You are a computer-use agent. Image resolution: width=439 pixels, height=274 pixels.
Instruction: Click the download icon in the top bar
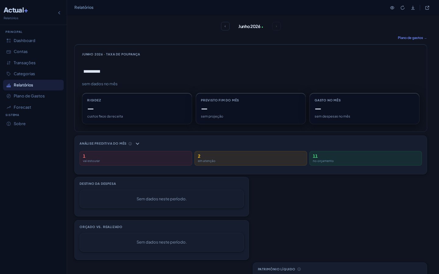pos(413,8)
